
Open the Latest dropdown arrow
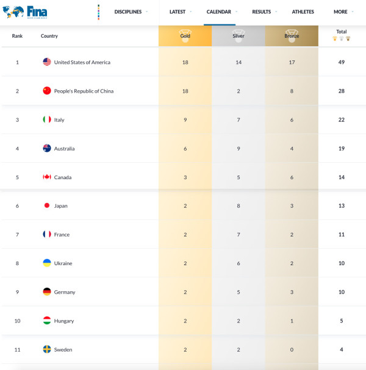point(191,12)
